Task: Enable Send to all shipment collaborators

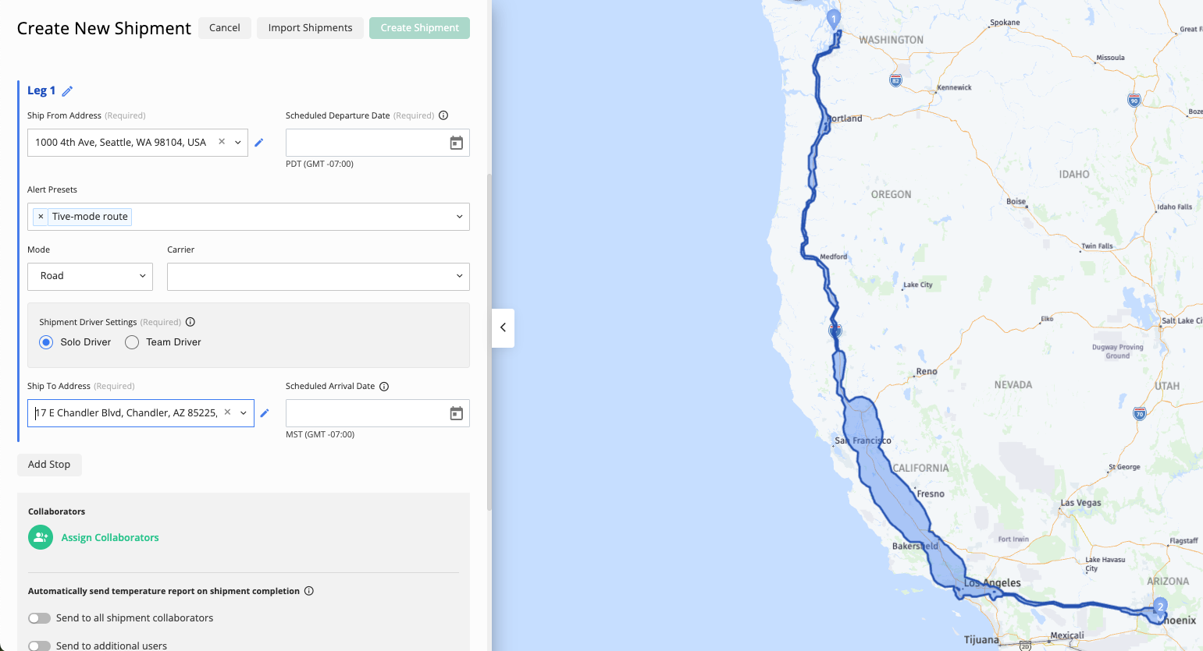Action: click(39, 618)
